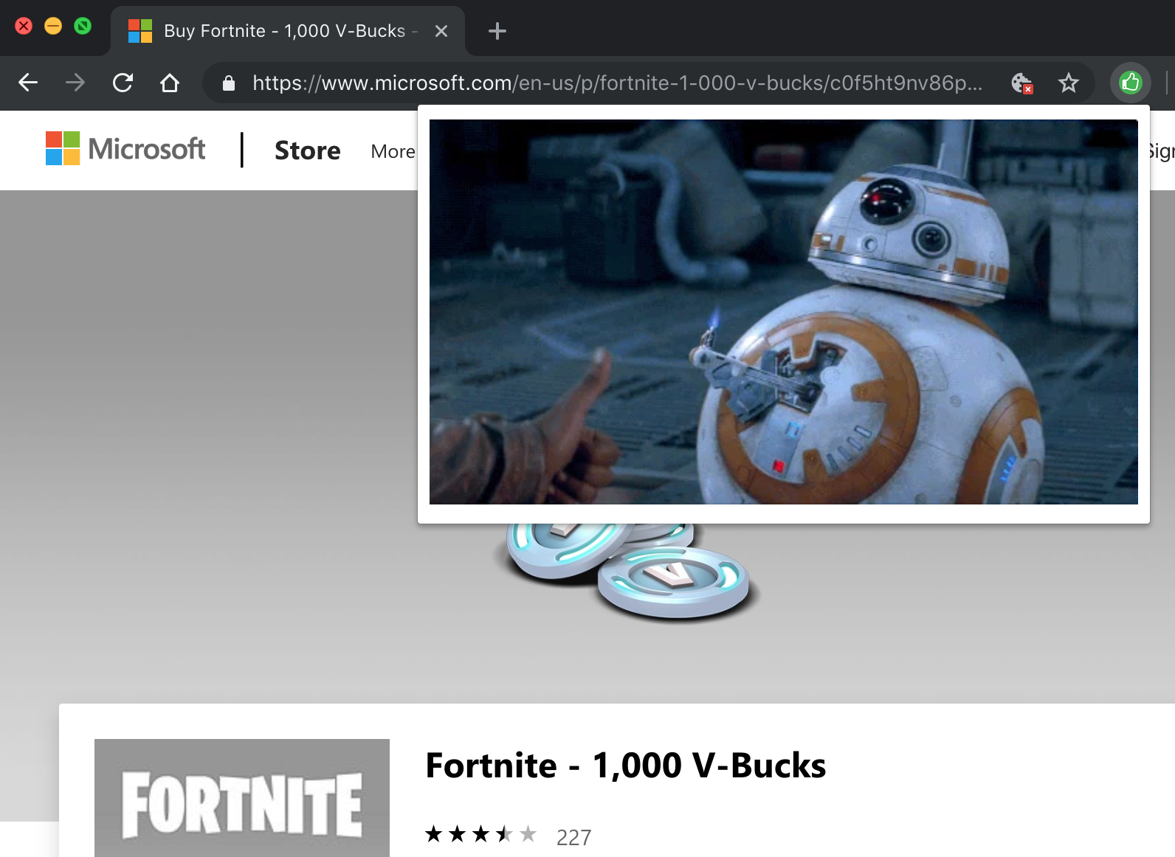Reload the current page
Screen dimensions: 1175x857
123,83
